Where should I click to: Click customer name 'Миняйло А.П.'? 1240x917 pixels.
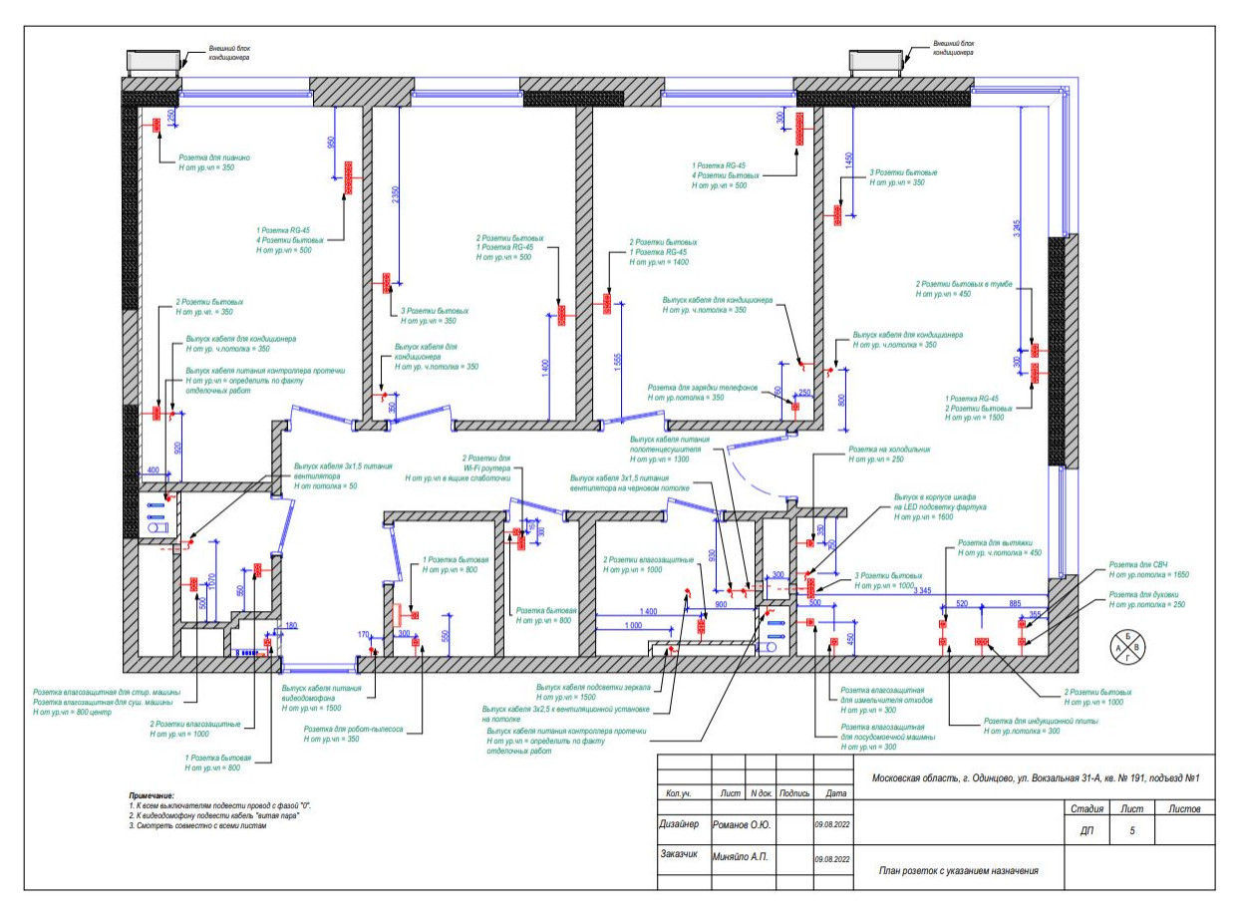coord(742,856)
